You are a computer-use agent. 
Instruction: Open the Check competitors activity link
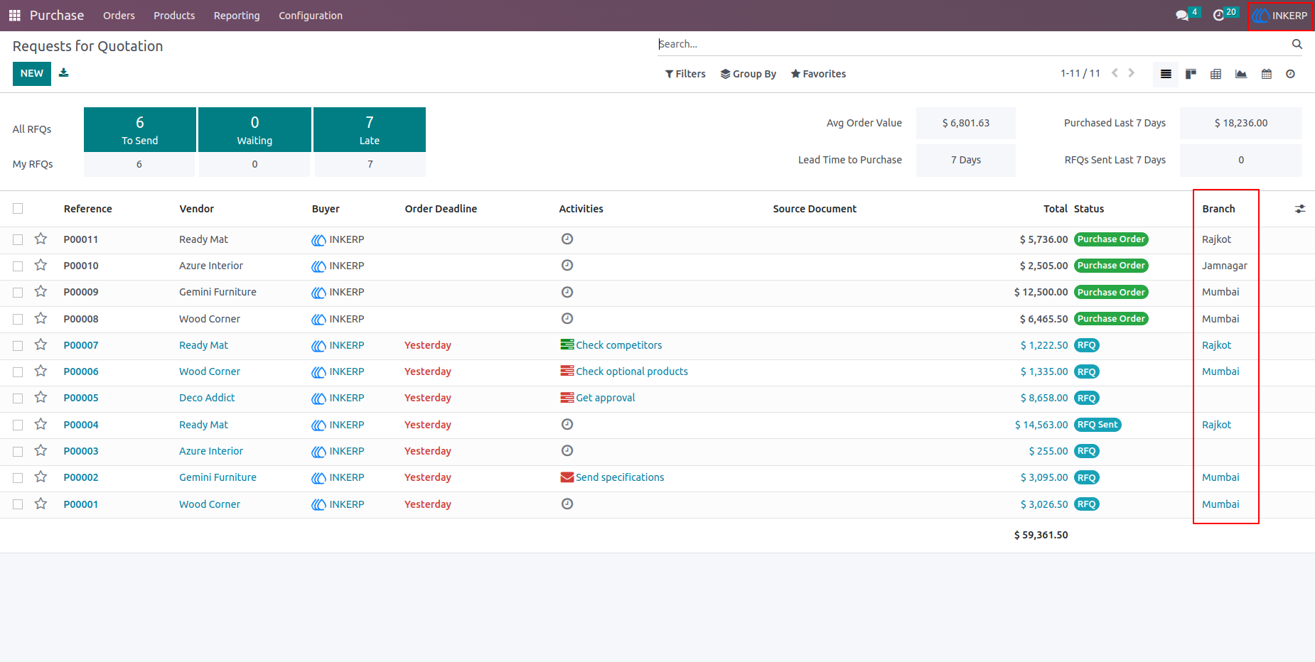point(619,345)
